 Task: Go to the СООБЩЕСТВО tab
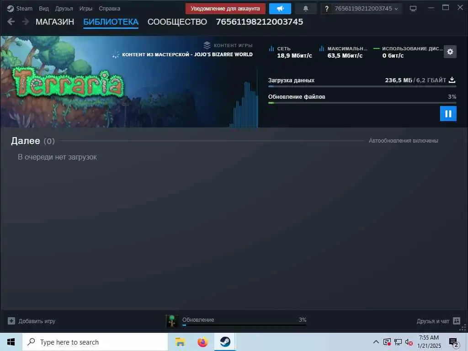tap(177, 22)
